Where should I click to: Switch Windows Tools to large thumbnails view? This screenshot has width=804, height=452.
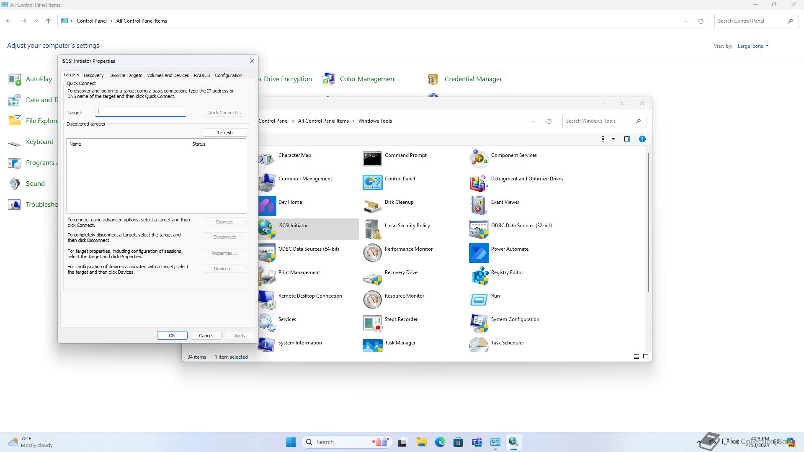point(646,357)
